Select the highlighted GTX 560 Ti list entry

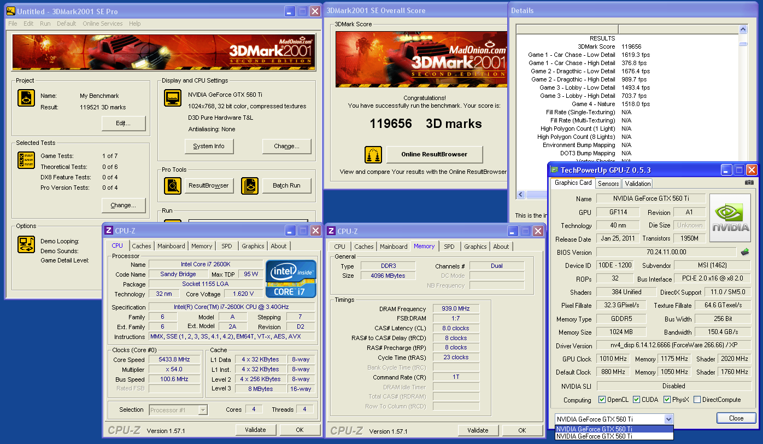(614, 429)
